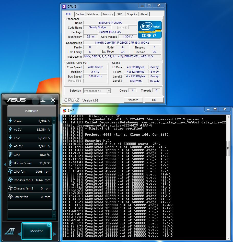233x242 pixels.
Task: Go to previous module left of Monitor
Action: pos(19,234)
